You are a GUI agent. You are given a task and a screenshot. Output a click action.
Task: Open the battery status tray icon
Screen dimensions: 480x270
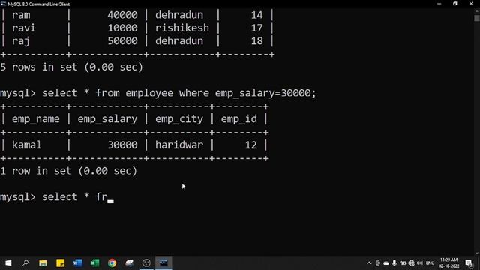click(403, 263)
